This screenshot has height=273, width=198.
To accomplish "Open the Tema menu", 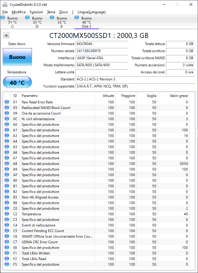I will [x=51, y=12].
